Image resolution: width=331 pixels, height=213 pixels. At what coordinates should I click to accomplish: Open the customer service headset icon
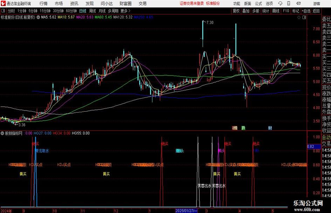click(x=280, y=3)
